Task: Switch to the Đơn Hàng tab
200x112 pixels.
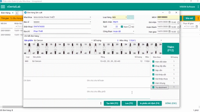Action: pyautogui.click(x=6, y=13)
